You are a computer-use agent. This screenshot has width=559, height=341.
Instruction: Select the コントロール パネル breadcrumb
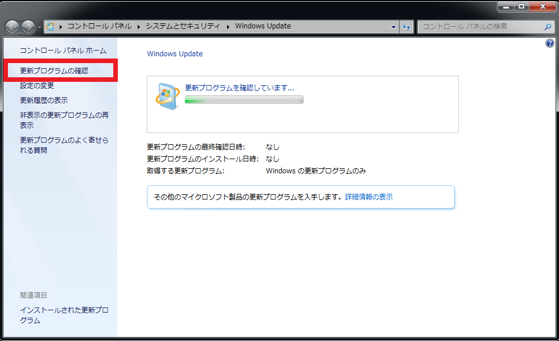(x=100, y=26)
